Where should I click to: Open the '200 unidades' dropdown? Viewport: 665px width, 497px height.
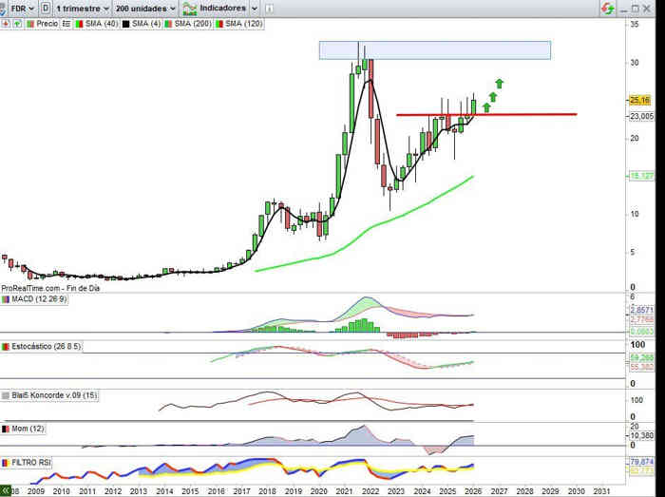[x=145, y=8]
